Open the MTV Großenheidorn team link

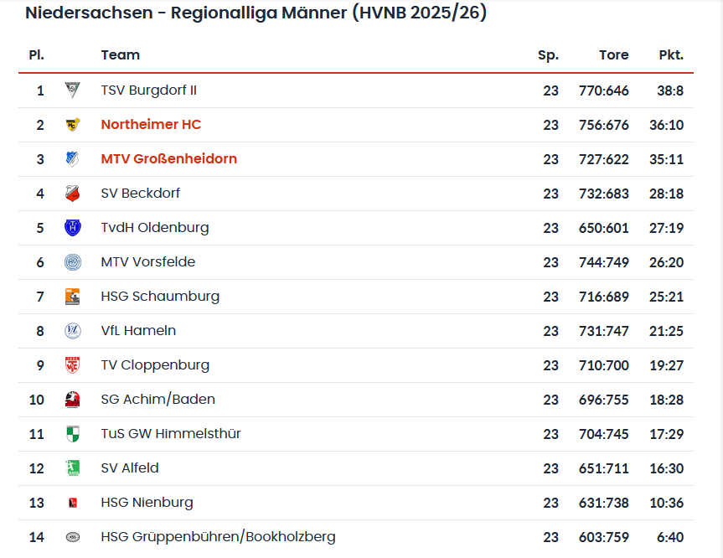pos(168,159)
